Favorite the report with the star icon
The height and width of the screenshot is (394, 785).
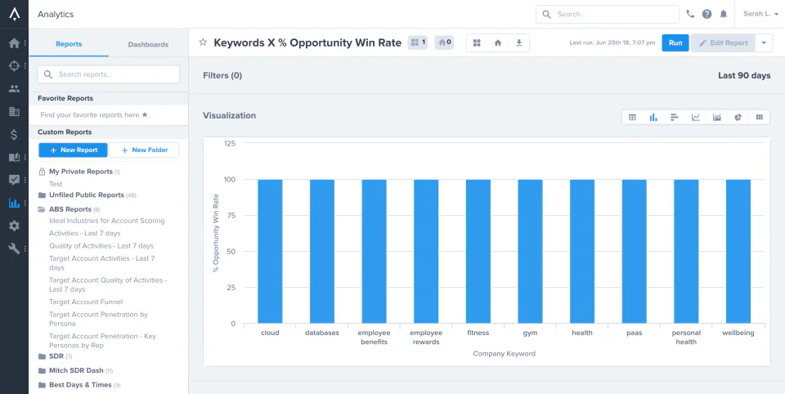click(203, 43)
